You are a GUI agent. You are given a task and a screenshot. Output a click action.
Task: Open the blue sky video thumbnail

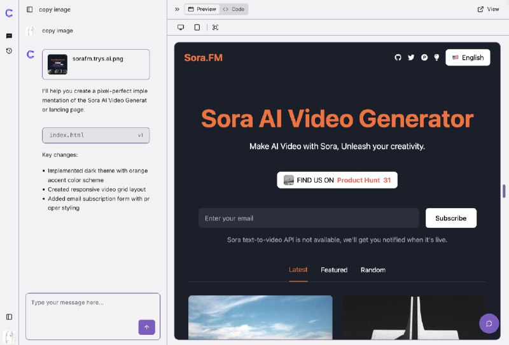(x=260, y=318)
